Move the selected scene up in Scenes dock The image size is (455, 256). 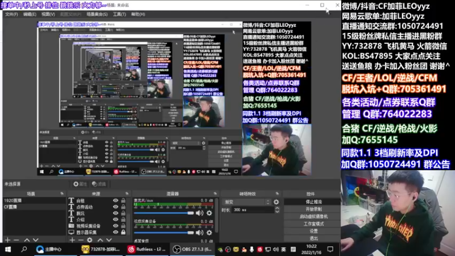(27, 240)
